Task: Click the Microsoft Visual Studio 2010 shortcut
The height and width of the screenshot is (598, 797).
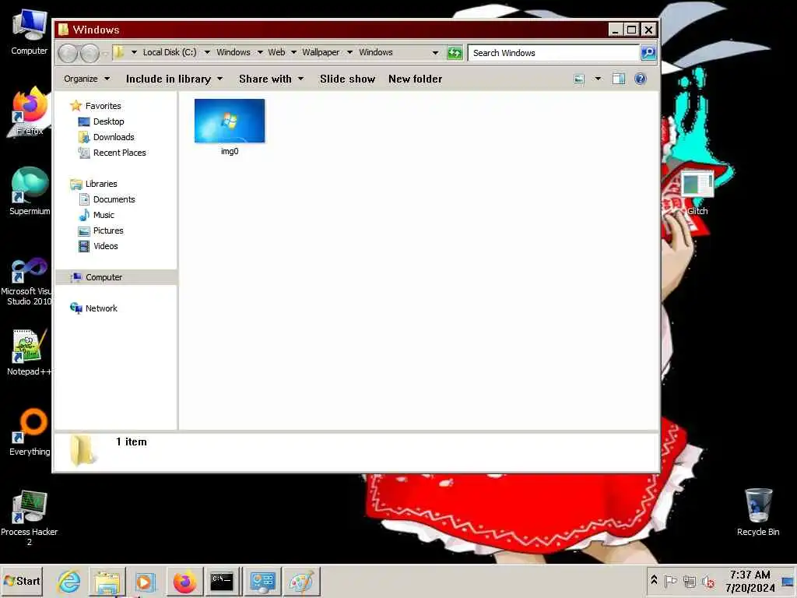Action: (x=29, y=280)
